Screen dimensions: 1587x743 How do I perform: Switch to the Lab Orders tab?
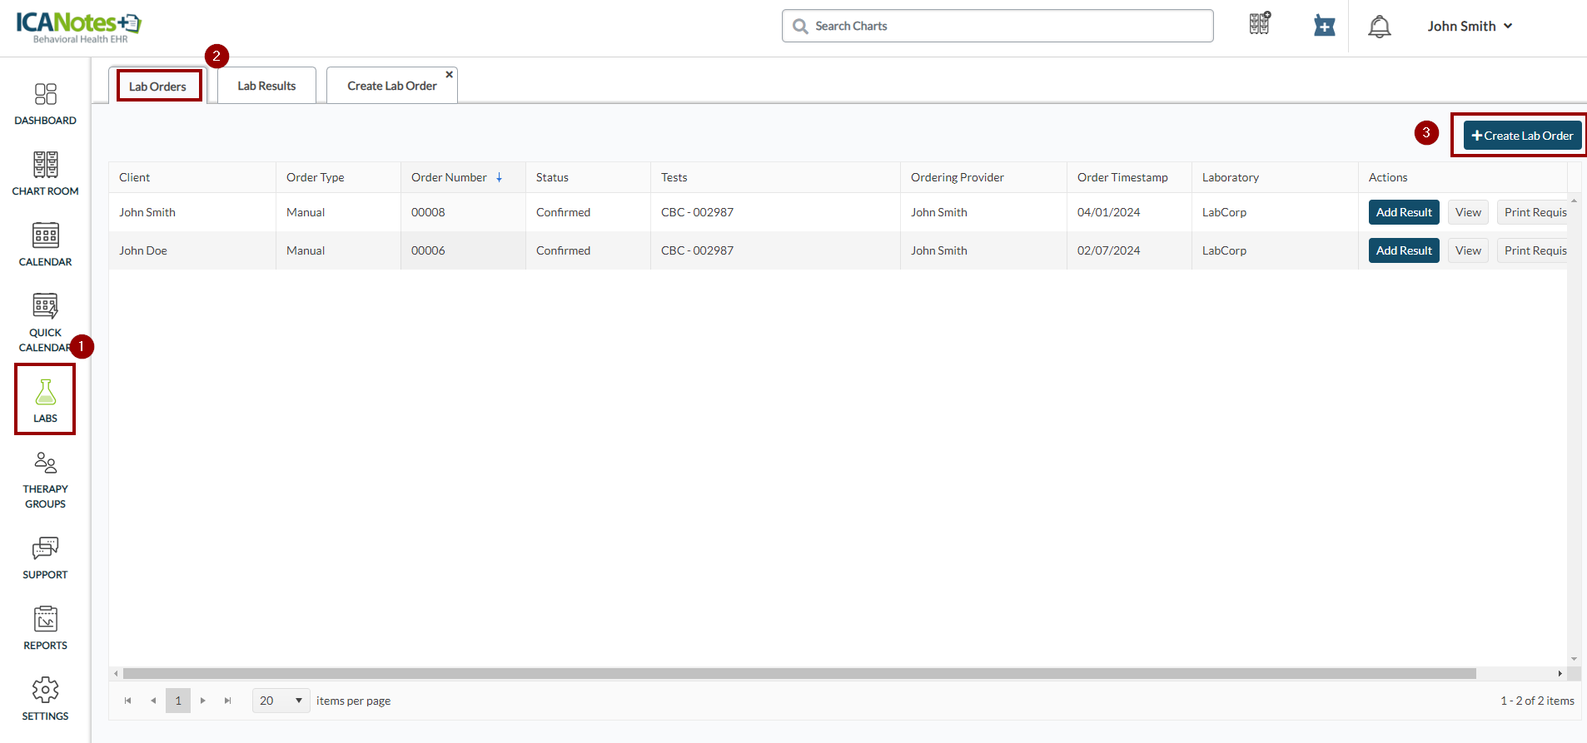pyautogui.click(x=157, y=87)
